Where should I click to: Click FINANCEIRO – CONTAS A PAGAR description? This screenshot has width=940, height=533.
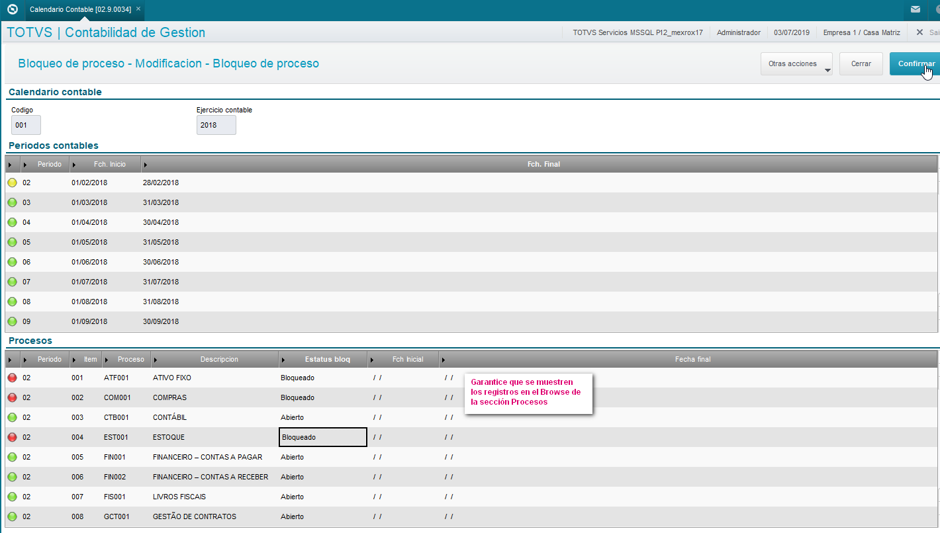click(207, 457)
